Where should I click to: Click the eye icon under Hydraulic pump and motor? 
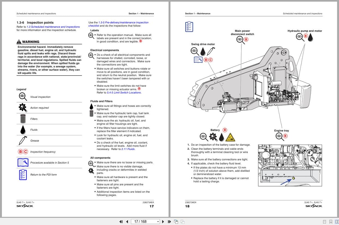click(x=300, y=37)
